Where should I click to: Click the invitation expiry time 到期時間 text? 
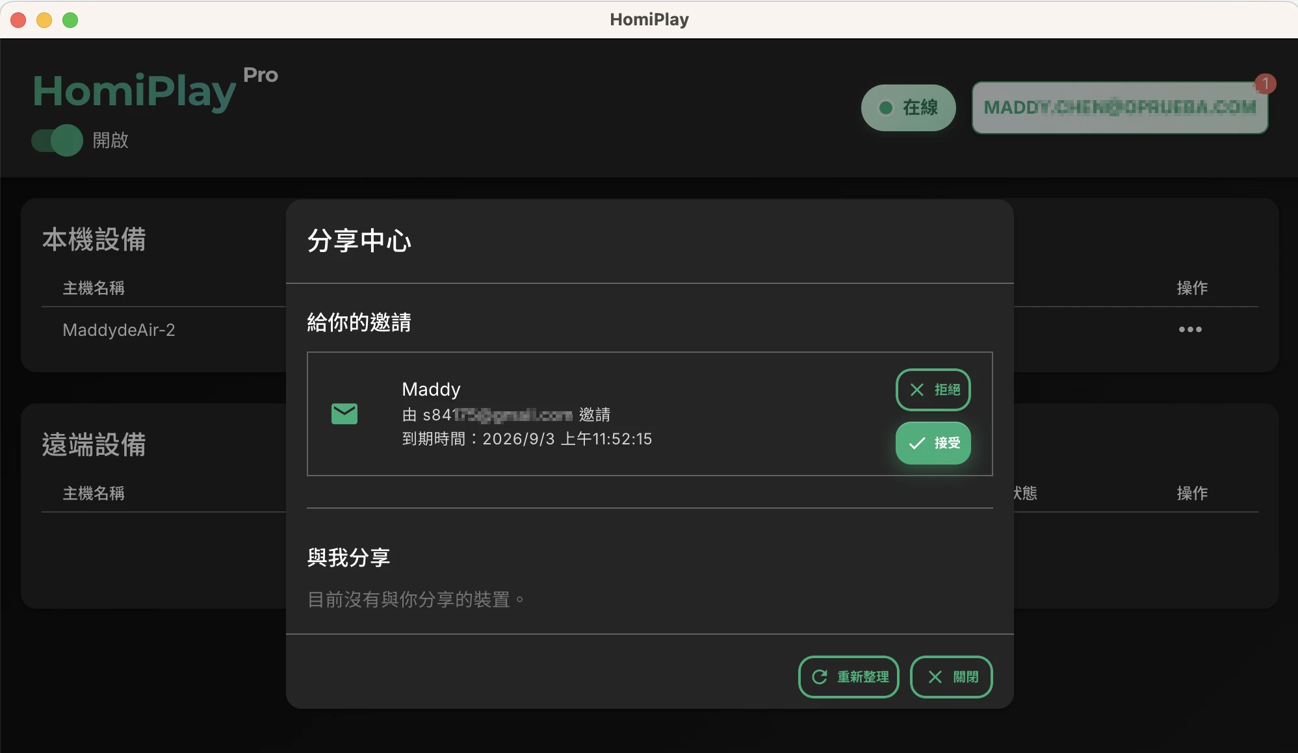[526, 439]
